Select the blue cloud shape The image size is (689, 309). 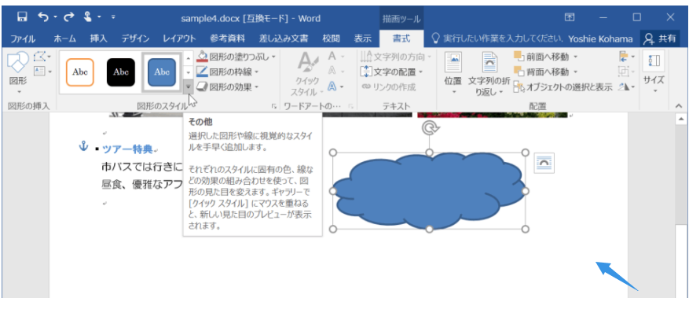[429, 191]
